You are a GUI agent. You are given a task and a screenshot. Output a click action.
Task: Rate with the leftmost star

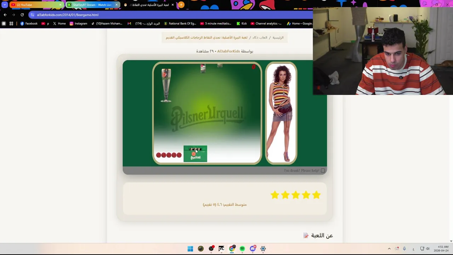pyautogui.click(x=275, y=195)
